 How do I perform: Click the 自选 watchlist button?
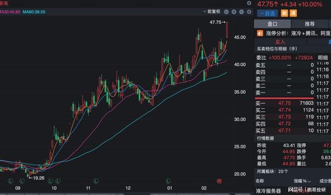(267, 14)
